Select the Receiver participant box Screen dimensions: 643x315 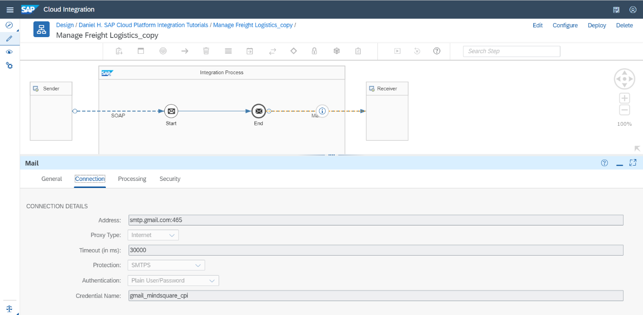pos(387,111)
